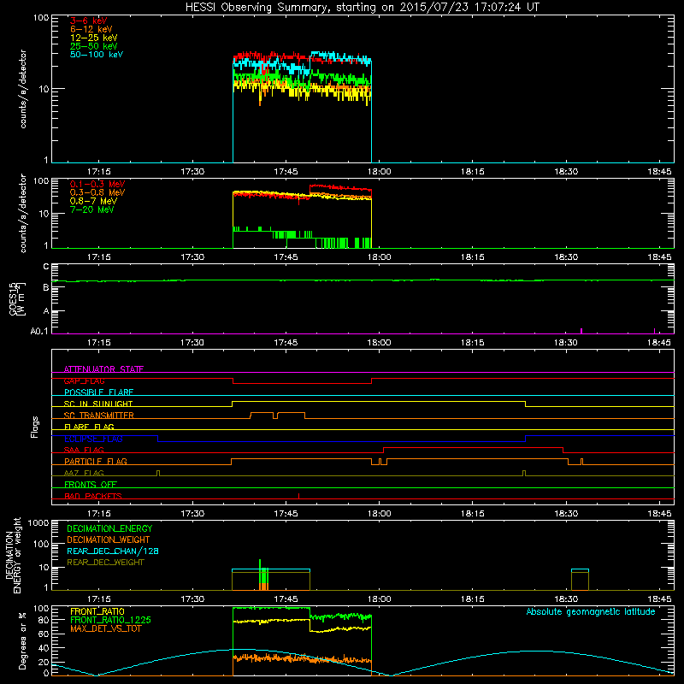
Task: Click the DECIMATION ENERGY or weight axis title
Action: point(13,555)
